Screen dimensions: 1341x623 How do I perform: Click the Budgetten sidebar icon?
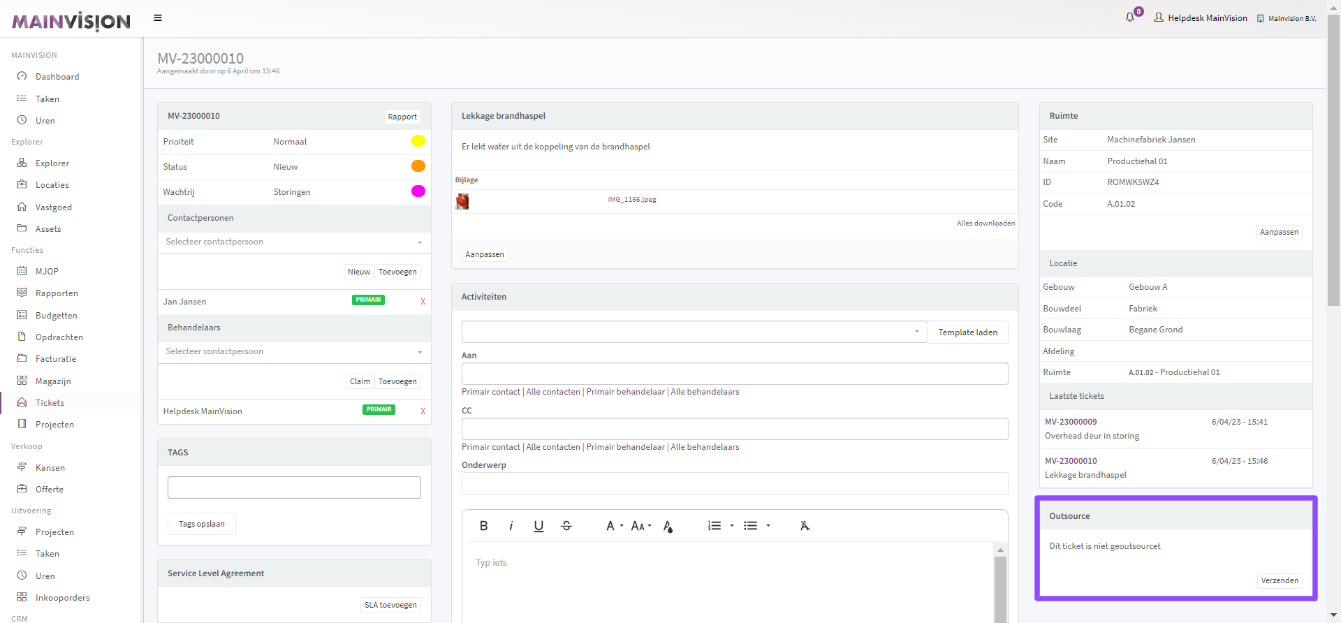(x=22, y=315)
